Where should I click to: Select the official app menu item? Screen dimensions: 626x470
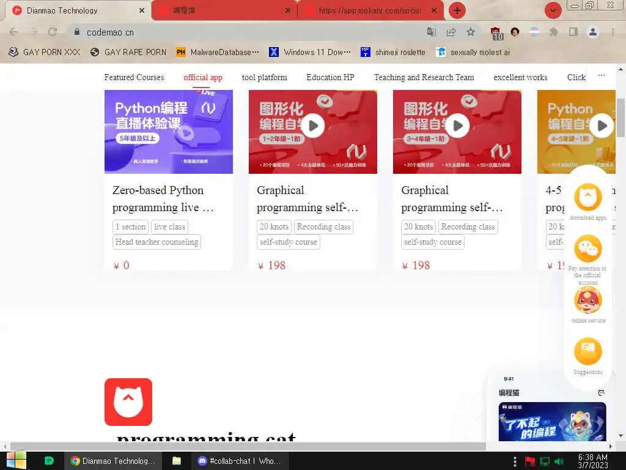pos(203,77)
